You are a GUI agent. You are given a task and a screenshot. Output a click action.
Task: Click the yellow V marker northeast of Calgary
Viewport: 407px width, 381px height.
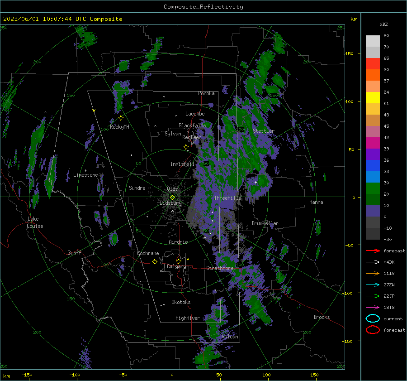pyautogui.click(x=188, y=259)
